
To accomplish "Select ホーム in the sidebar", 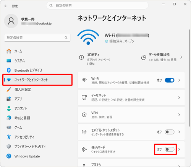I will tap(37, 51).
